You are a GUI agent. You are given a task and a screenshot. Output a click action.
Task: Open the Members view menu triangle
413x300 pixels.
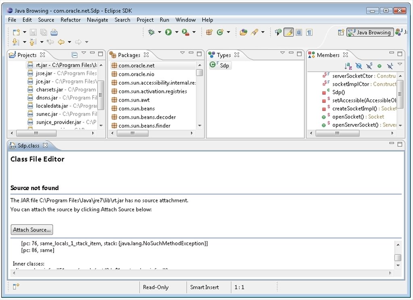click(400, 64)
